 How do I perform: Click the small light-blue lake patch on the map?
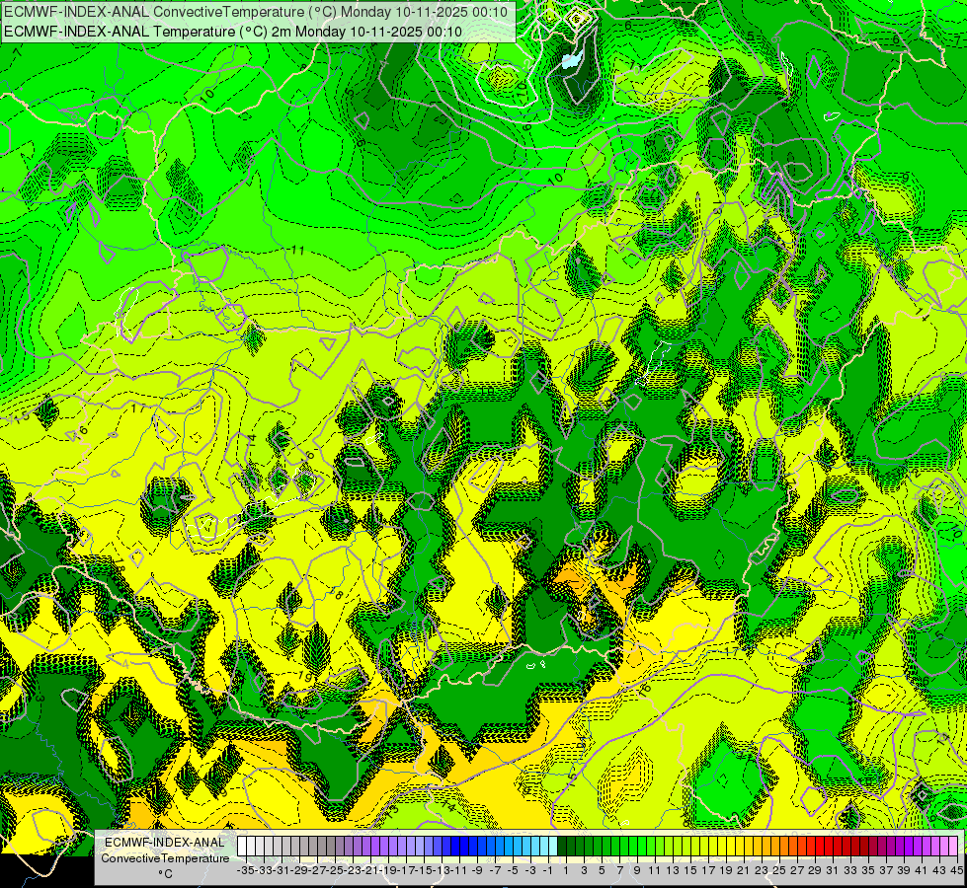click(572, 59)
